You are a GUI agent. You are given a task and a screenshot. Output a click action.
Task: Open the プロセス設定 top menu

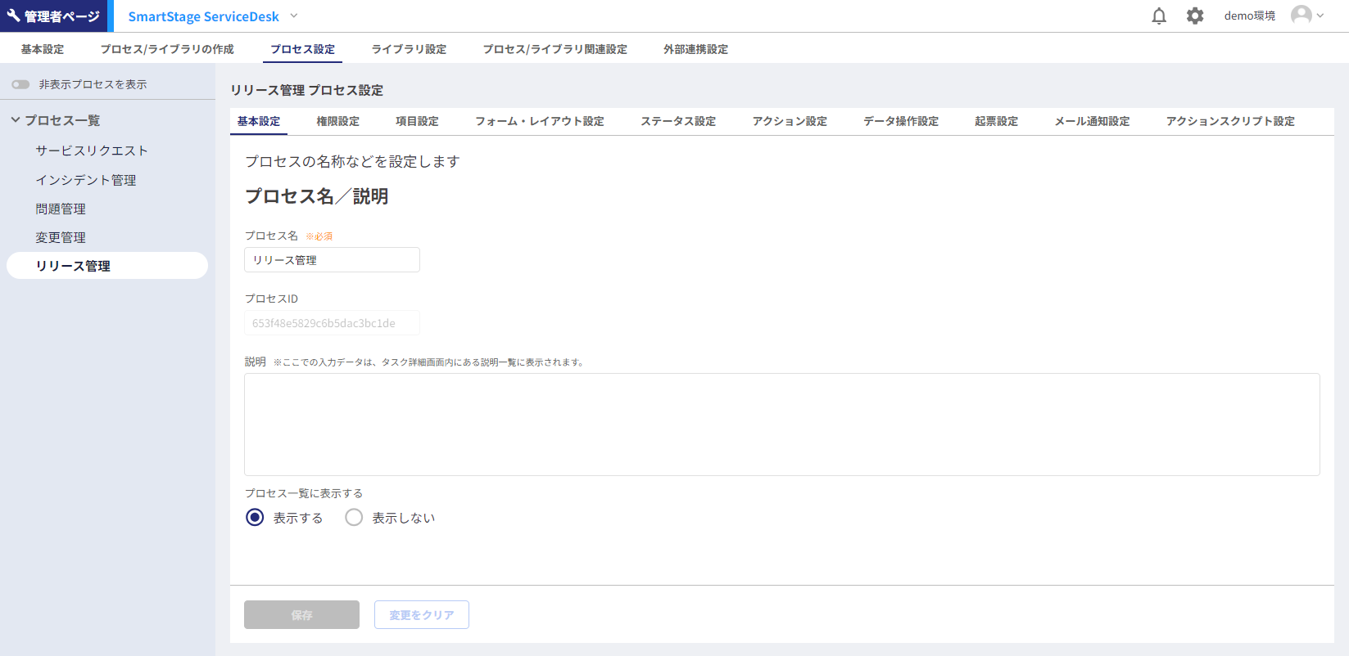303,49
